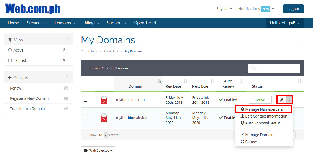Choose Edit Contact Information from the dropdown

click(264, 116)
